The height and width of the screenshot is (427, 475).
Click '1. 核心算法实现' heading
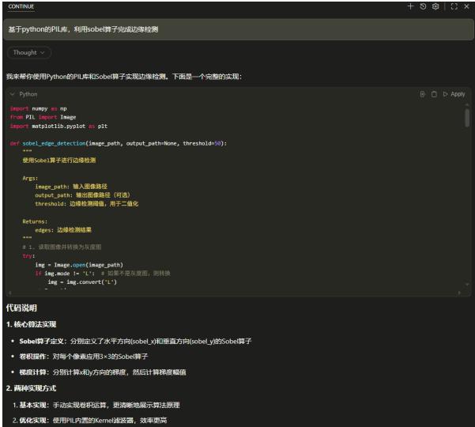pos(31,324)
